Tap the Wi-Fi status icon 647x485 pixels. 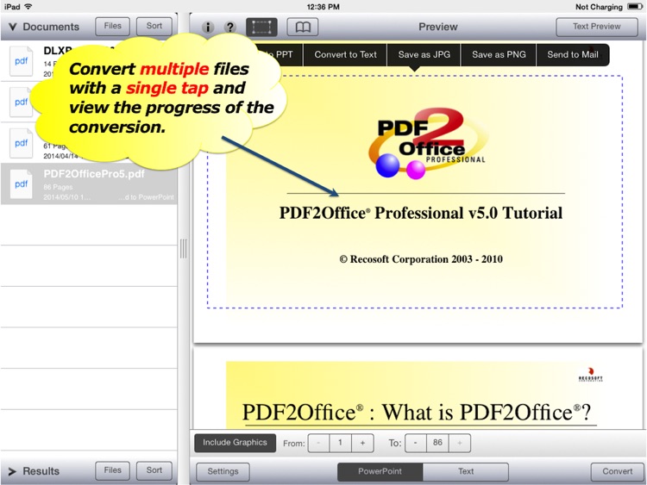coord(28,7)
